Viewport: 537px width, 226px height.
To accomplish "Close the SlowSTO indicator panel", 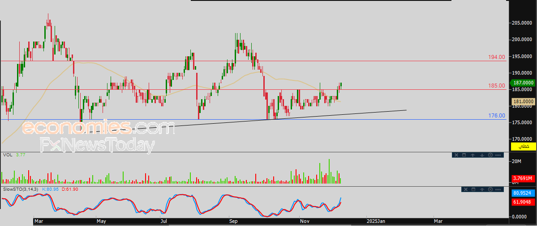I will [466, 189].
